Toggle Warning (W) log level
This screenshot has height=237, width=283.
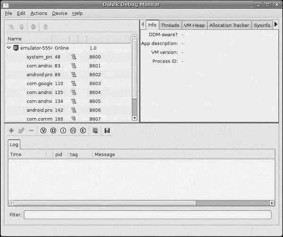pos(73,131)
